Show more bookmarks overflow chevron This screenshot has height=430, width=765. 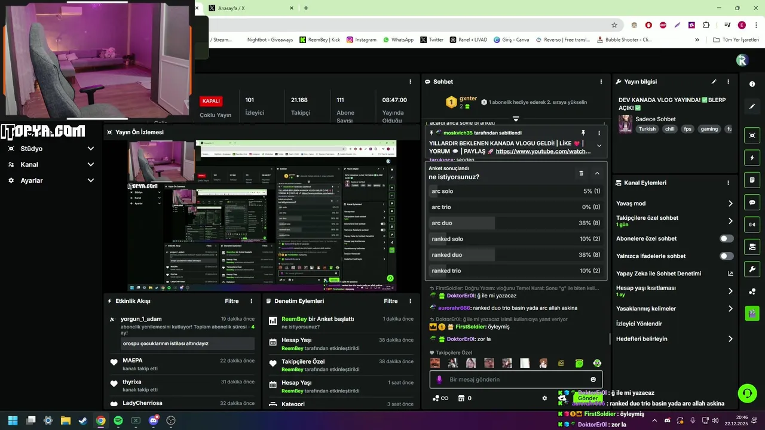coord(697,40)
